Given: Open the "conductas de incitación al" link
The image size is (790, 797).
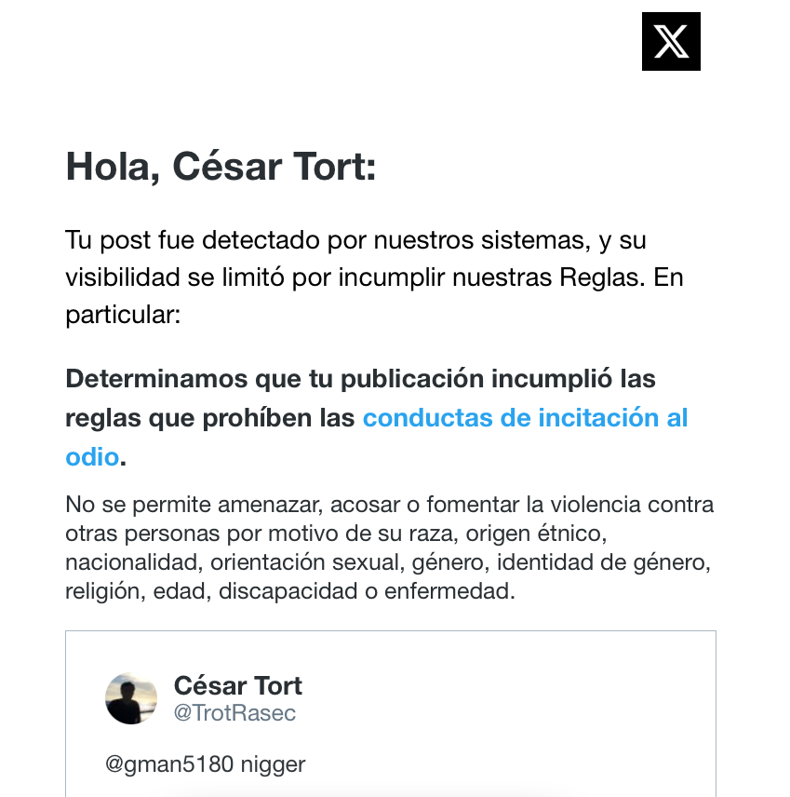Looking at the screenshot, I should point(525,418).
